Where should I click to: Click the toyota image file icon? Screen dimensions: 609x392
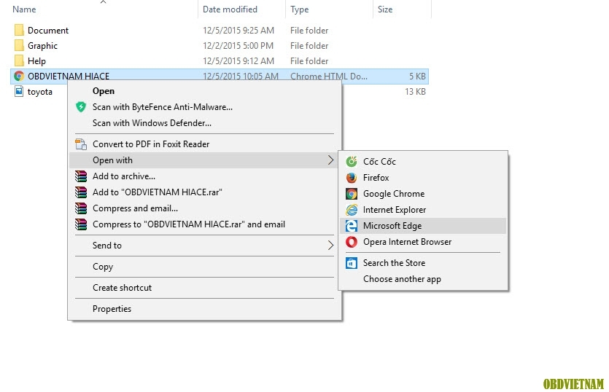coord(19,92)
